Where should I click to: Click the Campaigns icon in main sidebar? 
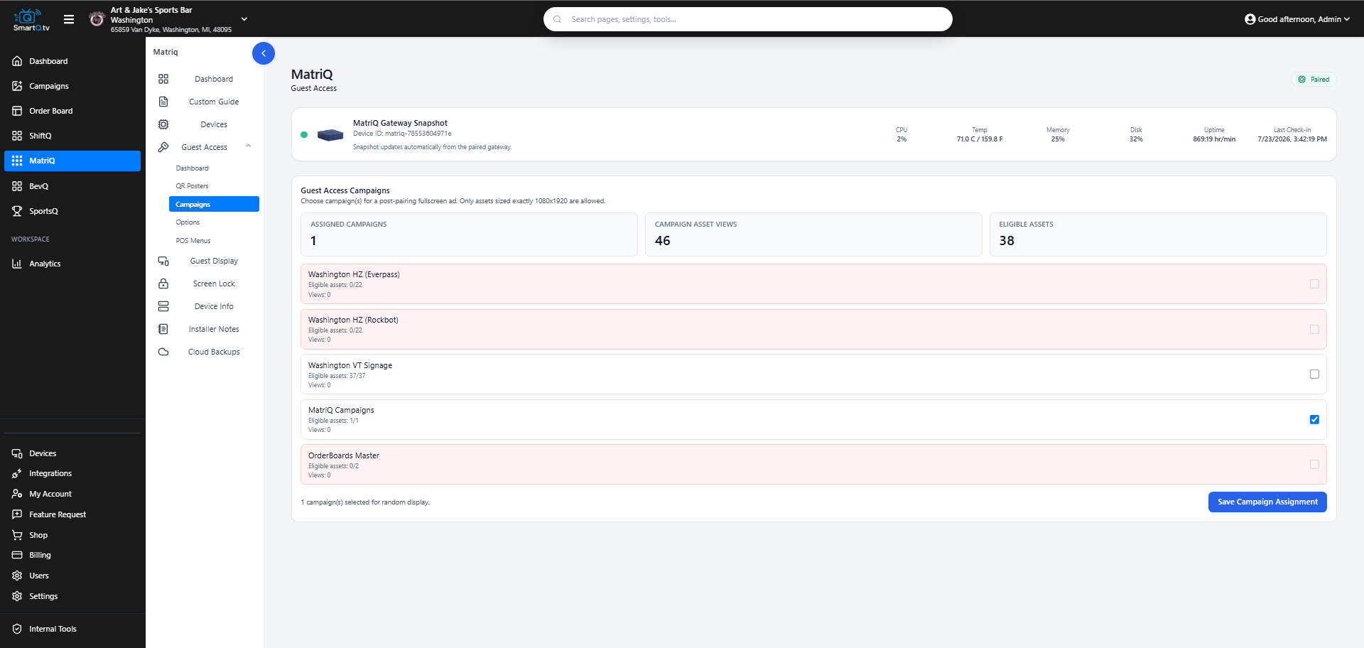coord(17,86)
